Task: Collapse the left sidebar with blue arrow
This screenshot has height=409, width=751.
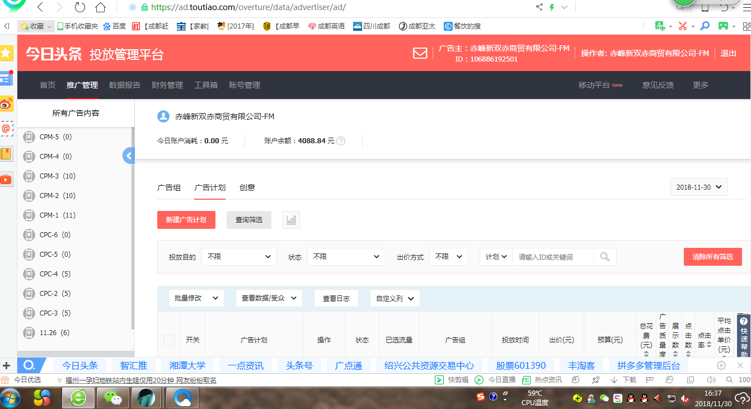Action: click(129, 156)
